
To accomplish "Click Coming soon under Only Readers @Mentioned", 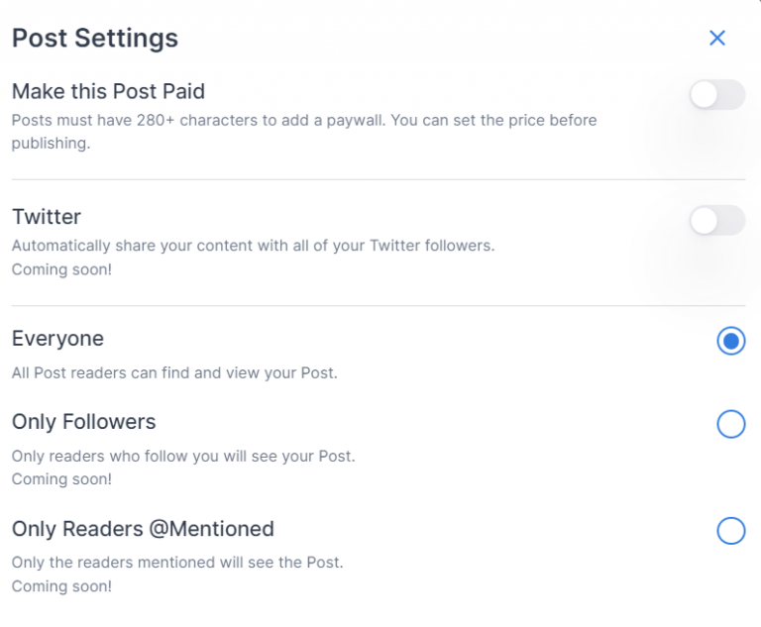I will click(x=61, y=586).
